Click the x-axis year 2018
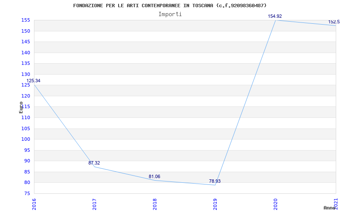 coord(155,204)
